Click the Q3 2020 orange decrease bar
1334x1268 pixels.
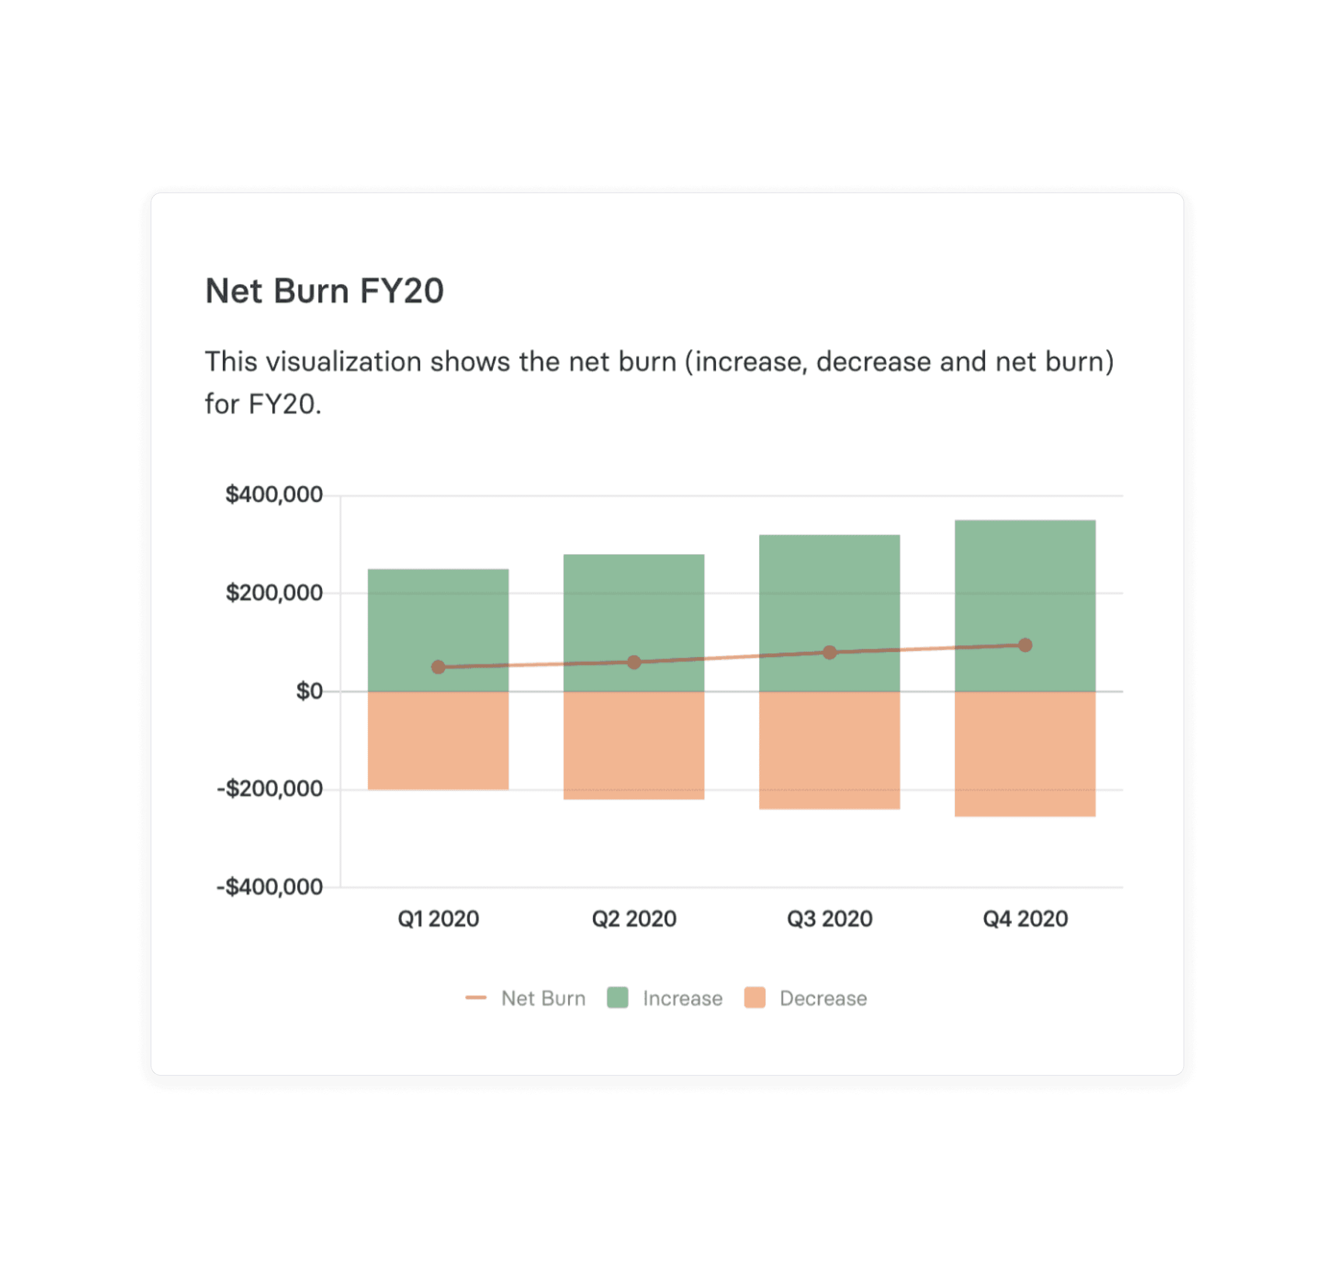(830, 750)
